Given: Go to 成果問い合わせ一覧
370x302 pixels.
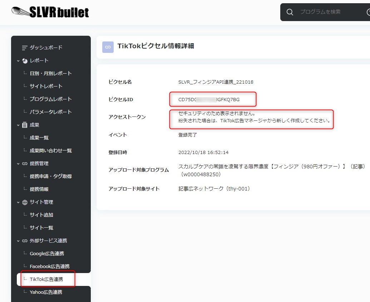Looking at the screenshot, I should [x=51, y=150].
